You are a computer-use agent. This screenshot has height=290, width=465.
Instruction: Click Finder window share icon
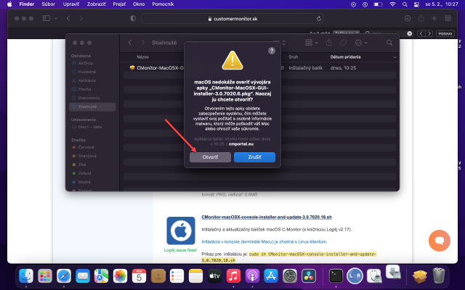(x=328, y=43)
